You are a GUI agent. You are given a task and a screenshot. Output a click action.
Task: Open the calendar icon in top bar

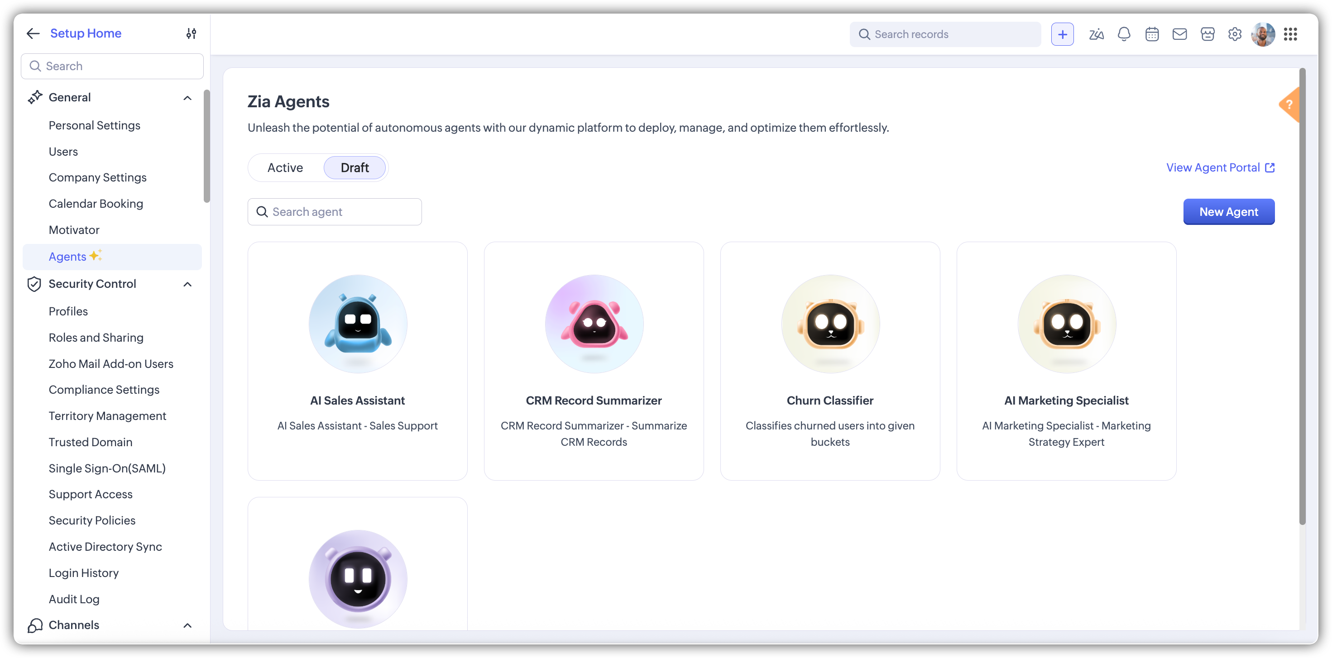pos(1151,35)
